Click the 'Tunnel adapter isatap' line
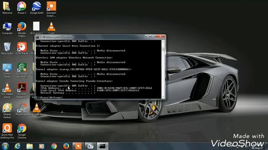268x150 pixels. [x=84, y=70]
